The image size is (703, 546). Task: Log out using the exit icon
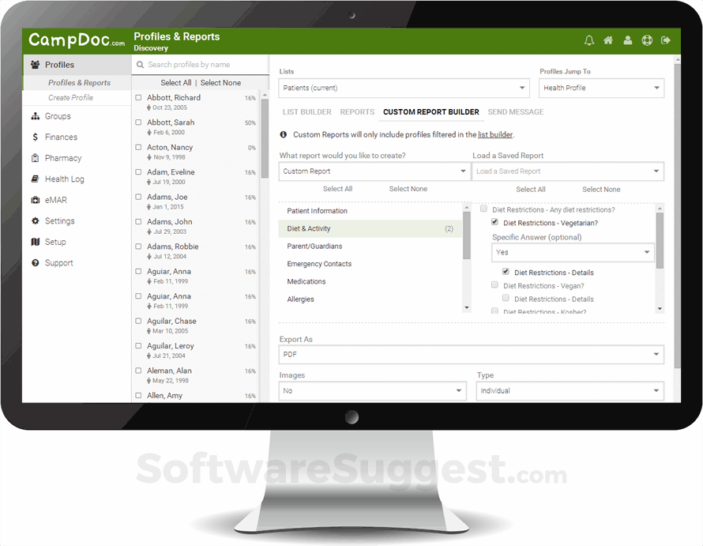(x=664, y=39)
